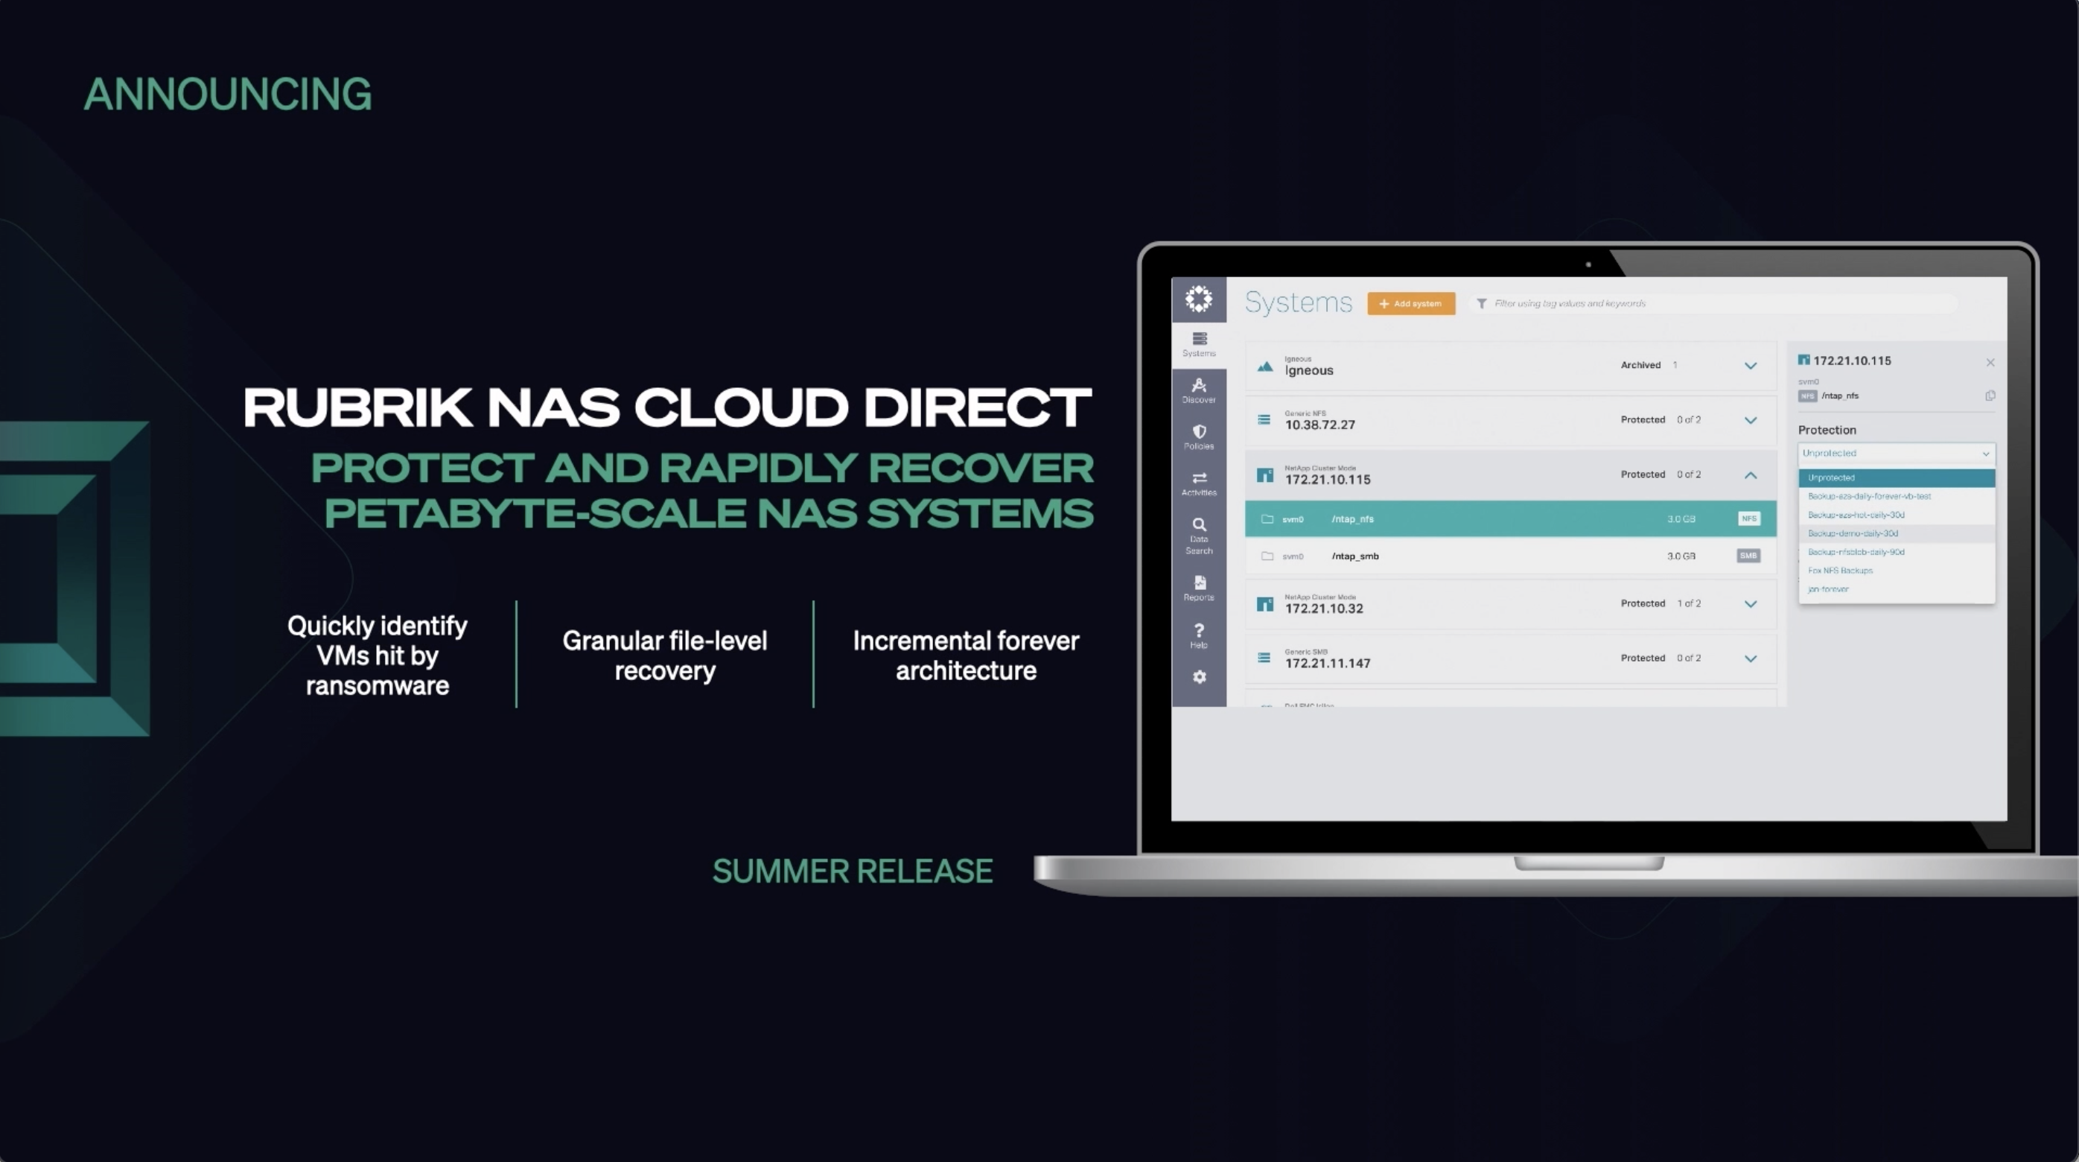Expand the Igneous system row

(1750, 366)
